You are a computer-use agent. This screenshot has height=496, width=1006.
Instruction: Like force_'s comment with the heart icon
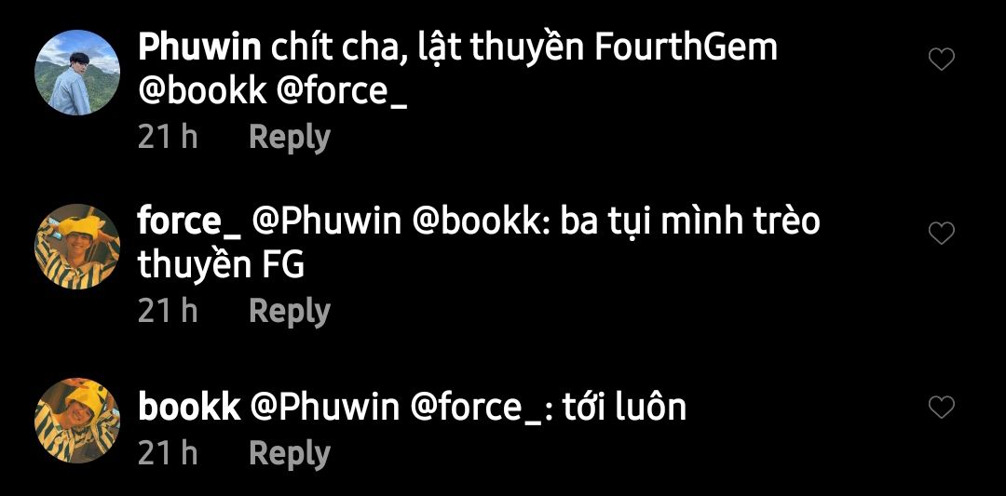(x=941, y=234)
